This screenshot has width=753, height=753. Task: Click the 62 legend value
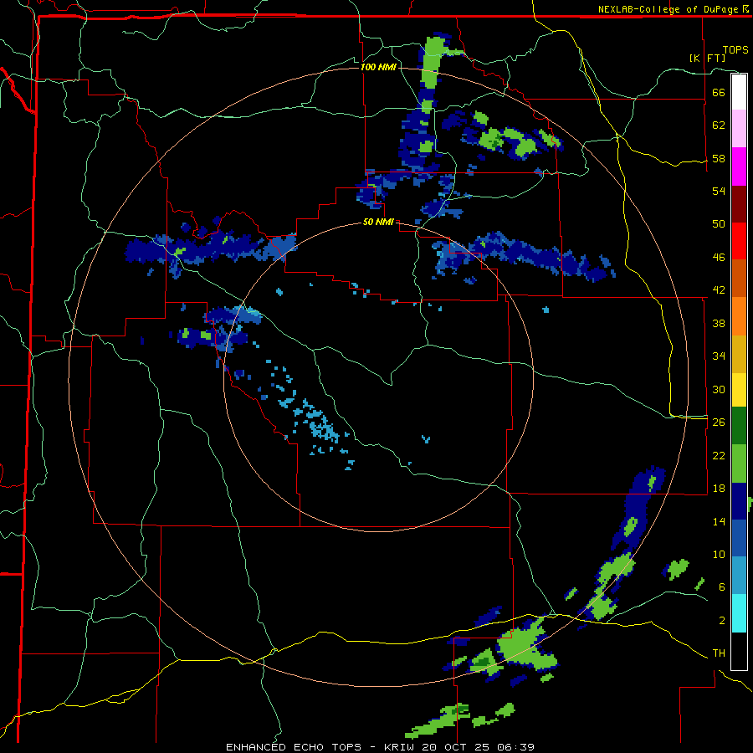tap(719, 125)
